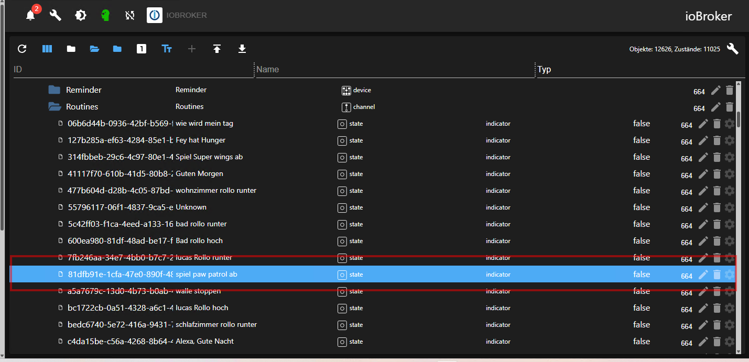Collapse all folders with the white folder icon

[x=71, y=49]
